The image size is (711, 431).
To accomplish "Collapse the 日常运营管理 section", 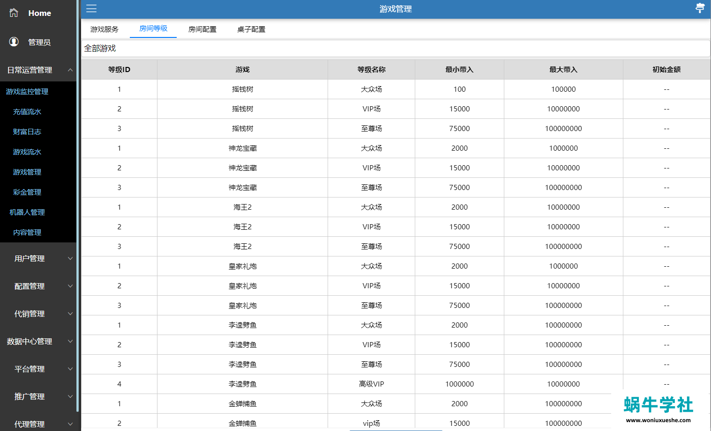I will pos(70,70).
